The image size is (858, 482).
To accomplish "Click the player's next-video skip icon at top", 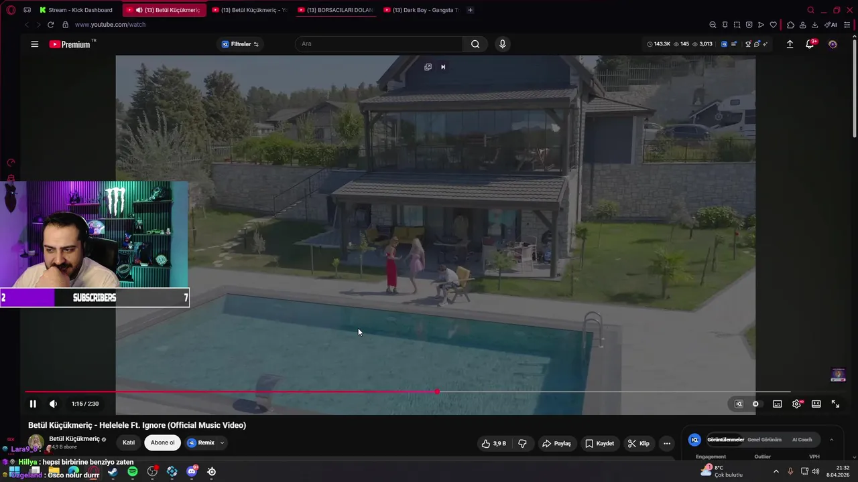I will pyautogui.click(x=443, y=67).
